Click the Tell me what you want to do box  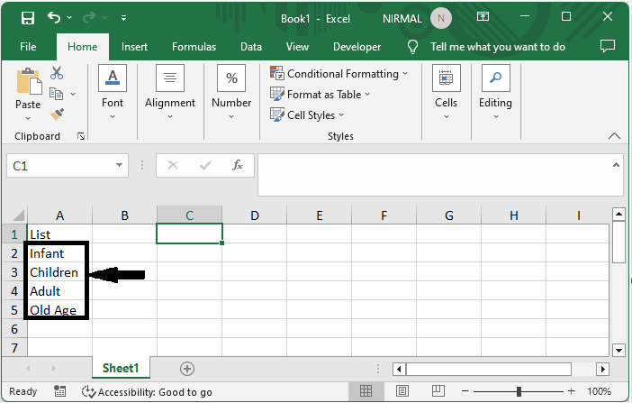(x=497, y=47)
